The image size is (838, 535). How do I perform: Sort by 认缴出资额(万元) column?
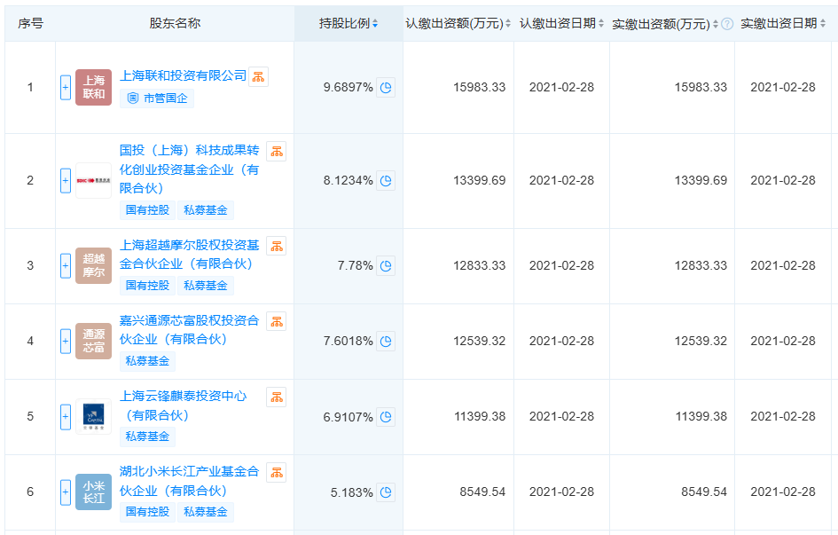pos(508,24)
